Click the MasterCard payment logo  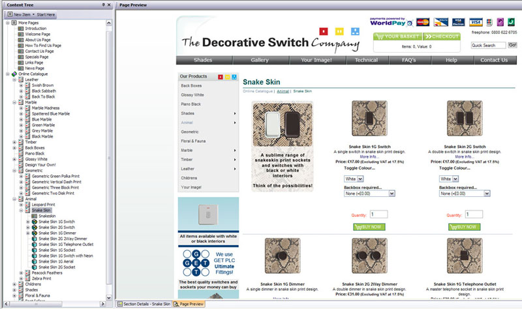point(422,22)
